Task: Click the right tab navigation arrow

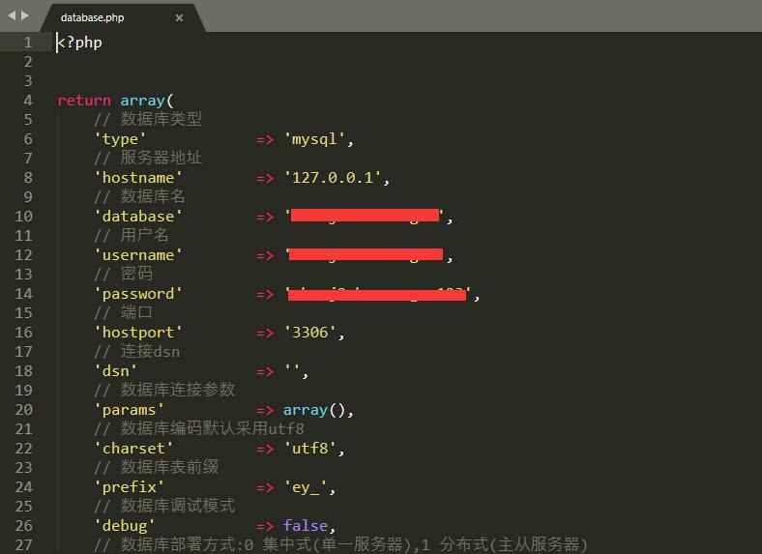Action: point(25,15)
